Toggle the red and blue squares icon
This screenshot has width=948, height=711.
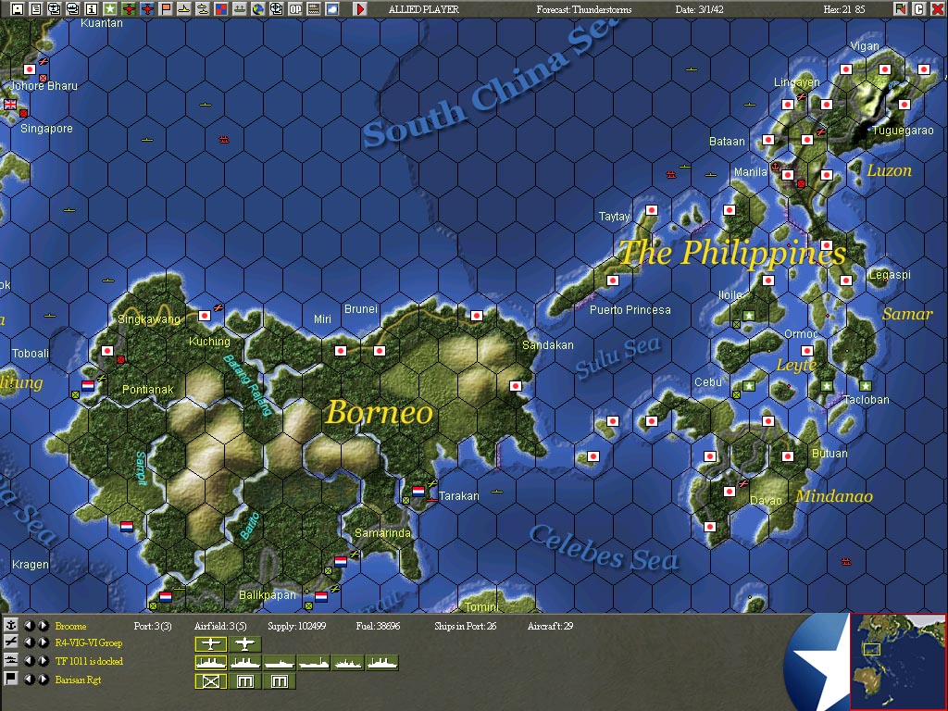click(221, 8)
